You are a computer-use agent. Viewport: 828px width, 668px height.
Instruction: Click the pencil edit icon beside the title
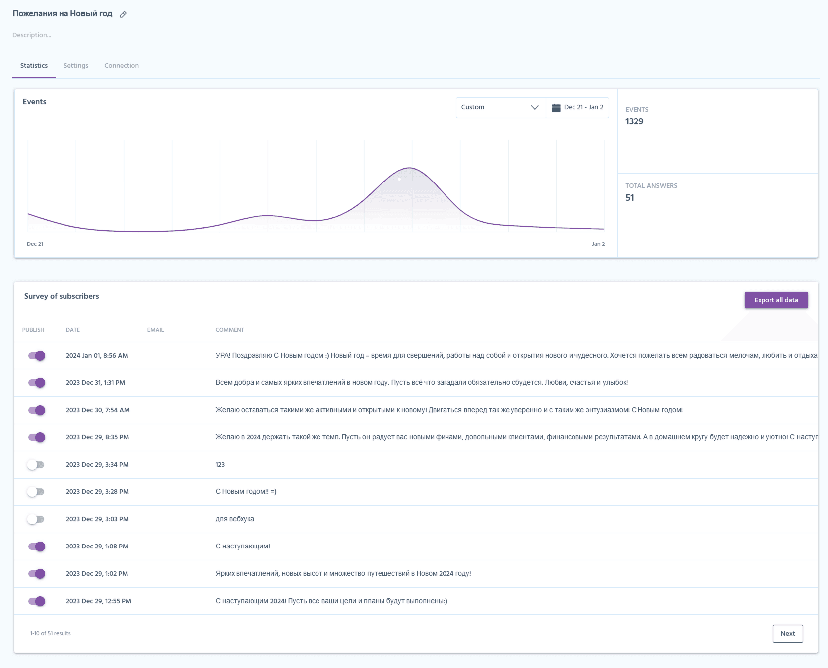point(123,14)
